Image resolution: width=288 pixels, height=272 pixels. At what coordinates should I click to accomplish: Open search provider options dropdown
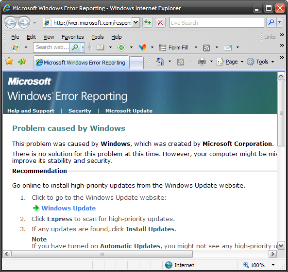[x=280, y=23]
